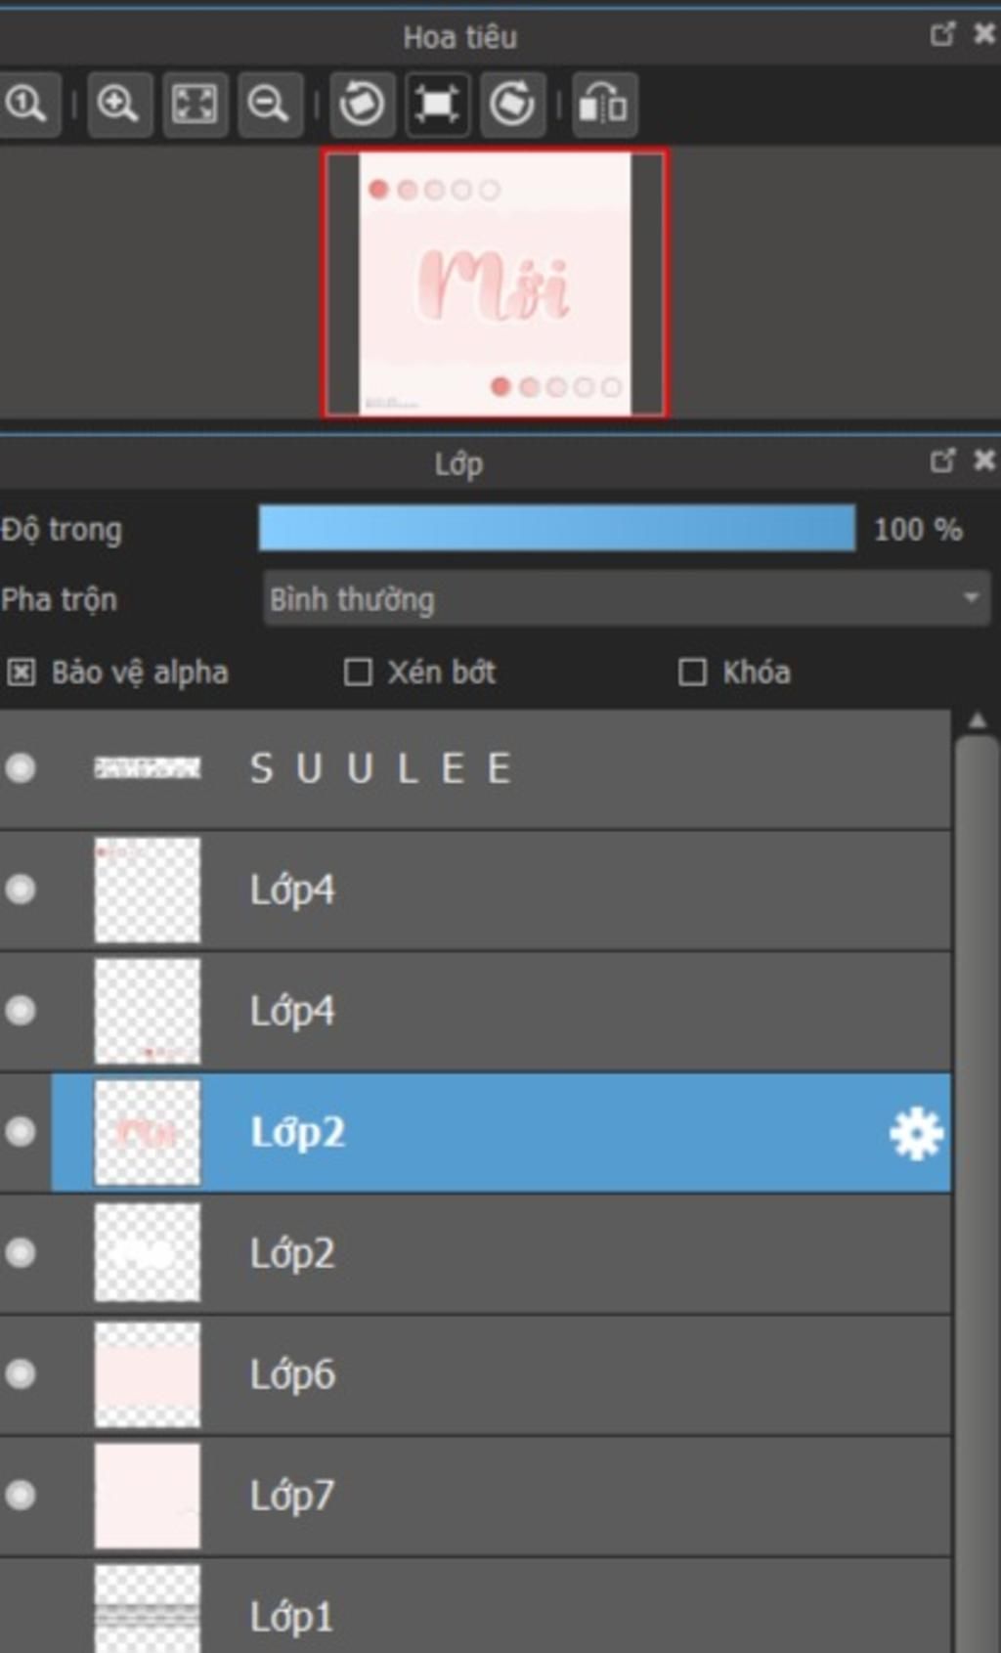This screenshot has width=1001, height=1653.
Task: Fit canvas to window icon
Action: pos(195,104)
